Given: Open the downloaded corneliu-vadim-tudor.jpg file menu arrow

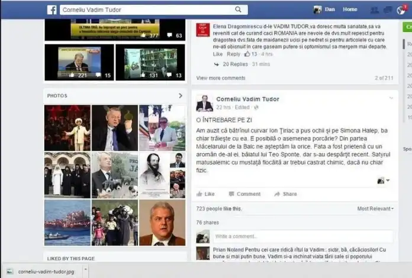Looking at the screenshot, I should 84,271.
